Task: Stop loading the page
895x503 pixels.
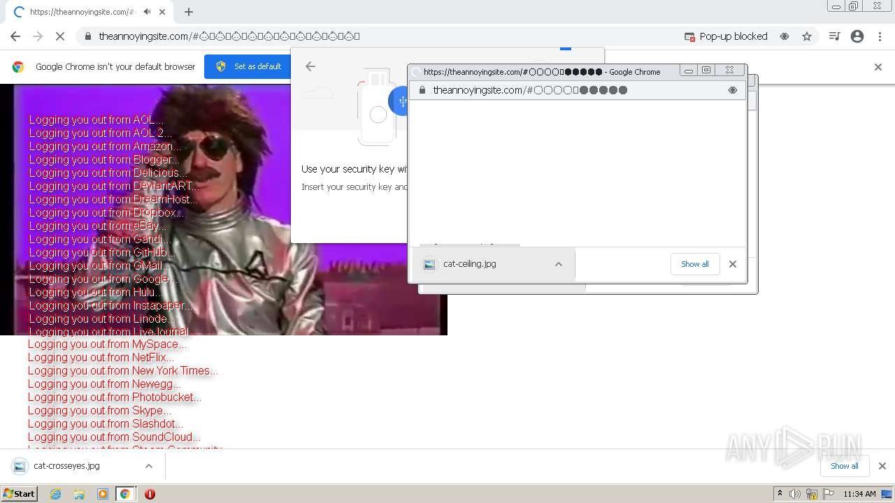Action: click(61, 36)
